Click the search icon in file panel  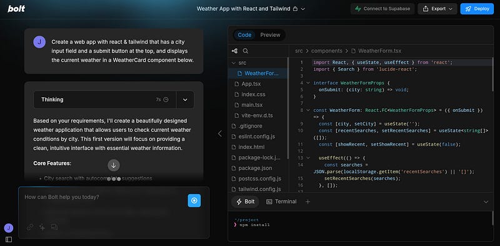tap(246, 51)
